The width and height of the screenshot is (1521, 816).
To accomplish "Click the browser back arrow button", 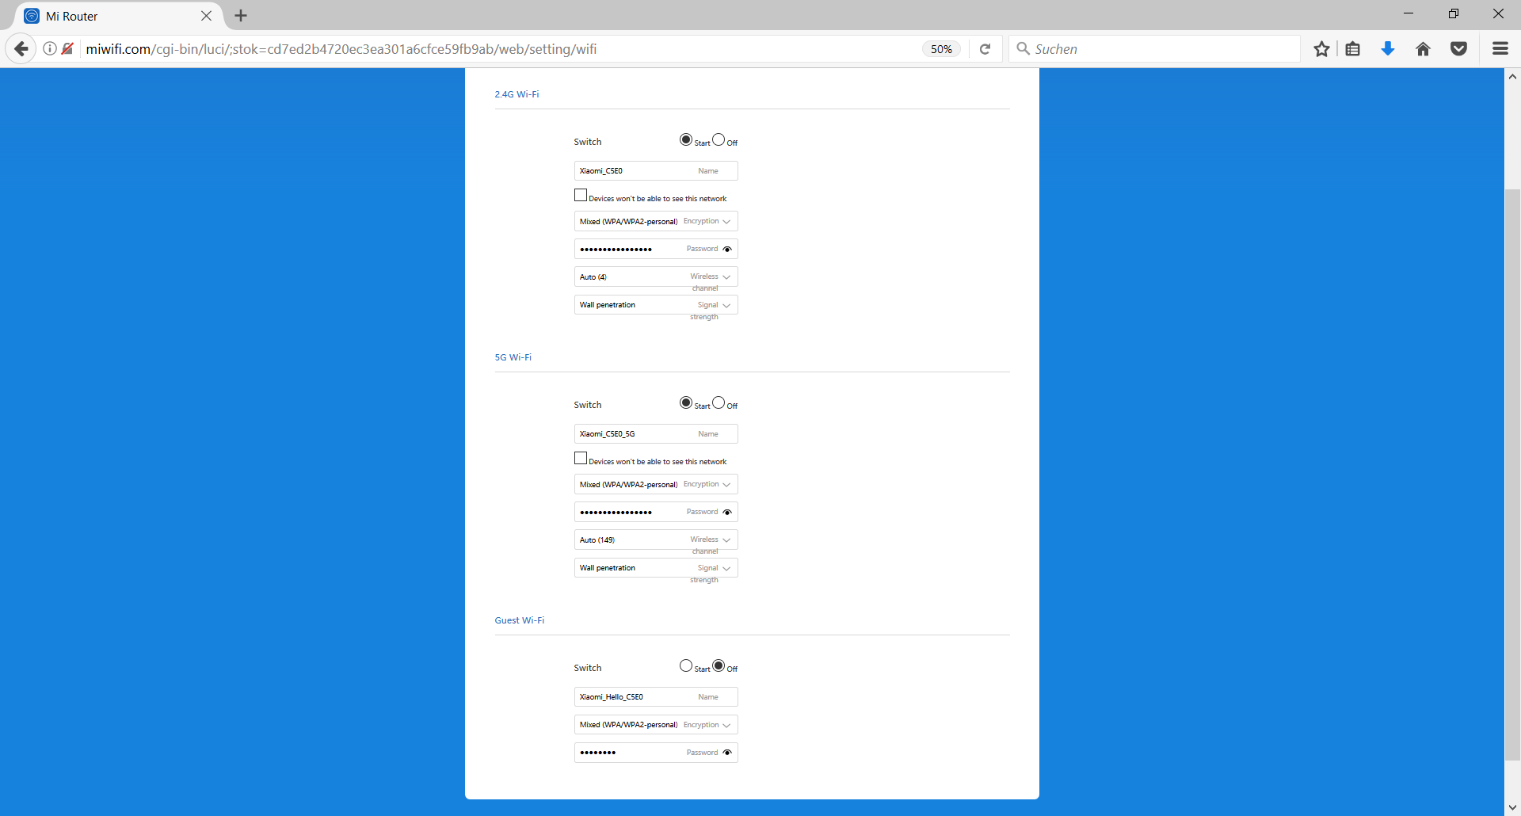I will (21, 49).
